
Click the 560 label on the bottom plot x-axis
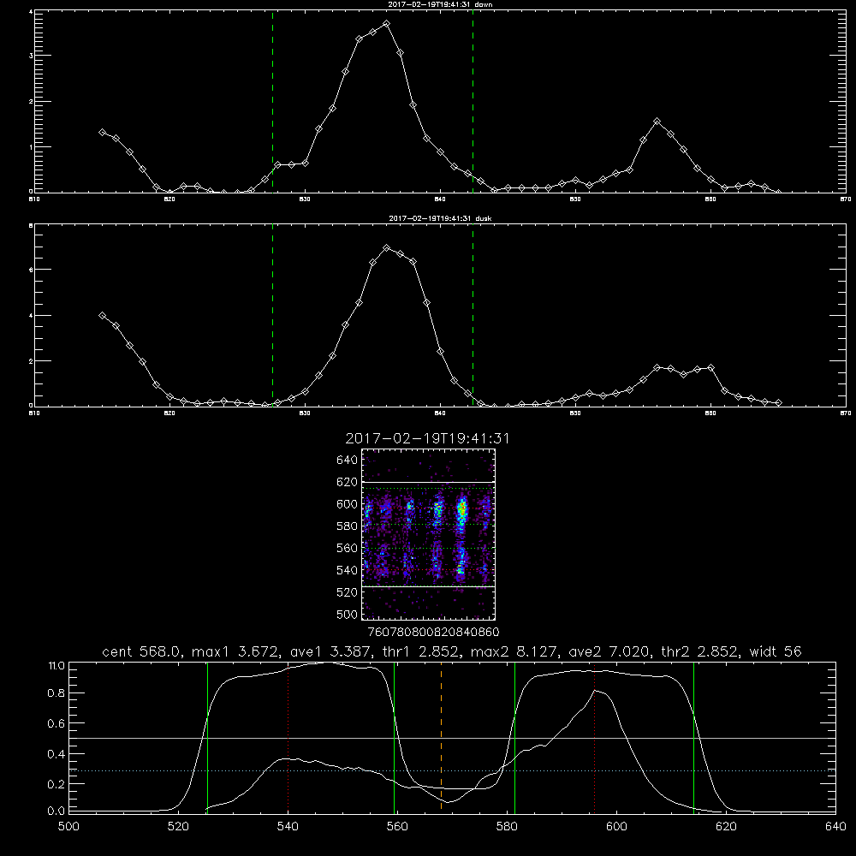397,826
